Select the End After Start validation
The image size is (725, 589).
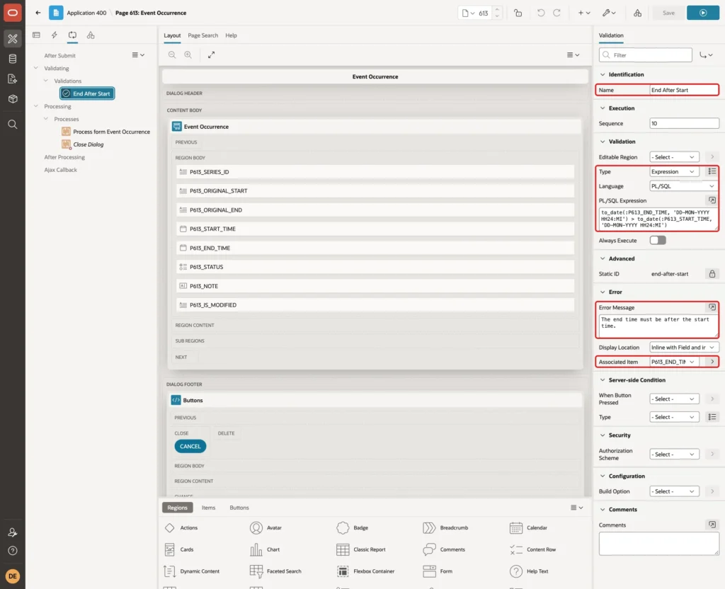[87, 93]
